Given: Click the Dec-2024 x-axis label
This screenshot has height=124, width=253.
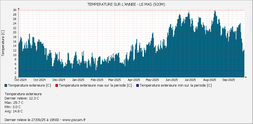Looking at the screenshot, I should [x=59, y=80].
